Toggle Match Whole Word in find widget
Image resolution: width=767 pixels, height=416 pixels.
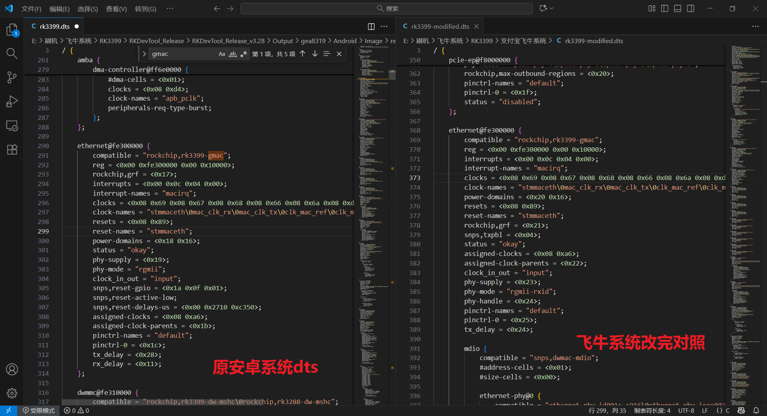[232, 54]
